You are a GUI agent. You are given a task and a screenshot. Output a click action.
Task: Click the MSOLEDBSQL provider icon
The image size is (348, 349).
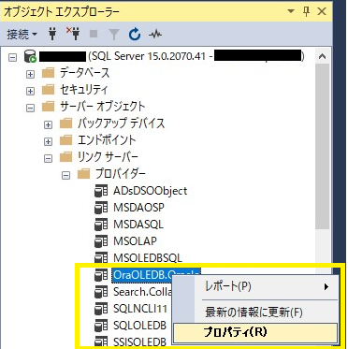pyautogui.click(x=101, y=258)
